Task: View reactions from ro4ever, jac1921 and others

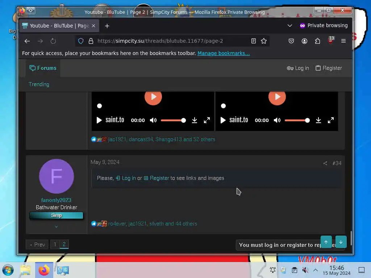Action: [x=153, y=224]
